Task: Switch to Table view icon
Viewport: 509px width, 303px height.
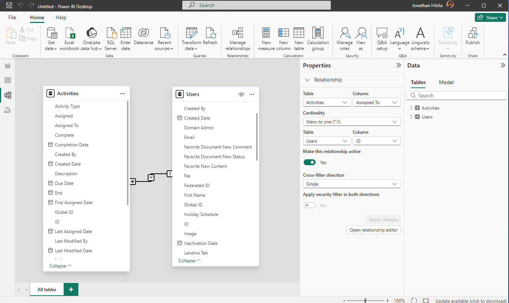Action: [x=7, y=80]
